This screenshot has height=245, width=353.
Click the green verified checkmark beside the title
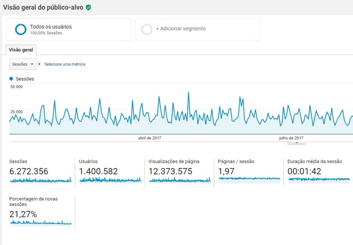pyautogui.click(x=89, y=7)
